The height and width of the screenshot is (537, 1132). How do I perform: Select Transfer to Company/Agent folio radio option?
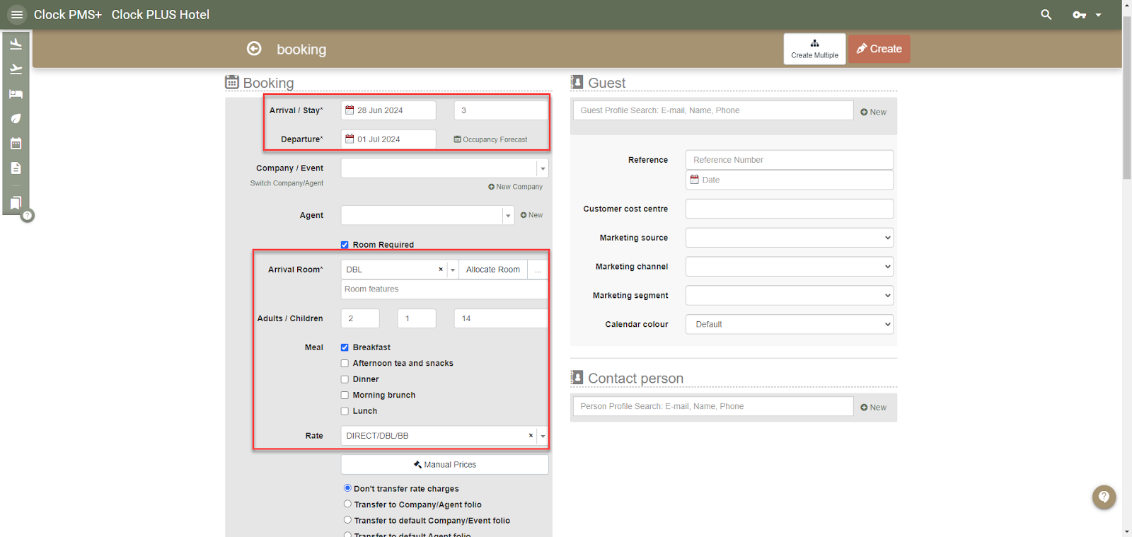[347, 504]
